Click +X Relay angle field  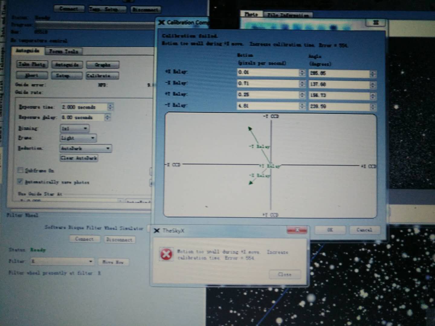[x=340, y=73]
